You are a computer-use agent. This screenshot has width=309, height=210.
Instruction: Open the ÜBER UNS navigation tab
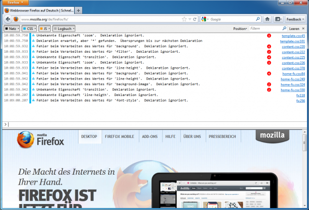point(192,136)
